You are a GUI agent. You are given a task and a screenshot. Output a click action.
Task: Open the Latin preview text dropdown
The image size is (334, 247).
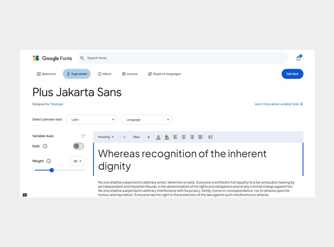click(92, 120)
